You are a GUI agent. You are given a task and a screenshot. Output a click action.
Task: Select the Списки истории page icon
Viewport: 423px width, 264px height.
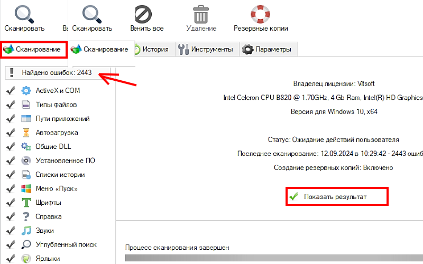click(x=26, y=175)
